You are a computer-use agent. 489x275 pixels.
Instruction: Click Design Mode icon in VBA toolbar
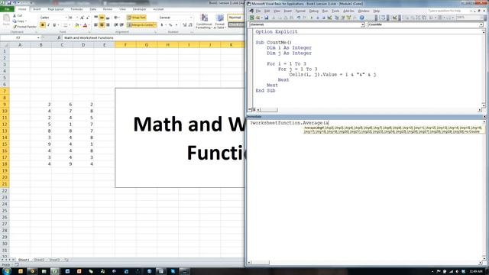tap(329, 18)
